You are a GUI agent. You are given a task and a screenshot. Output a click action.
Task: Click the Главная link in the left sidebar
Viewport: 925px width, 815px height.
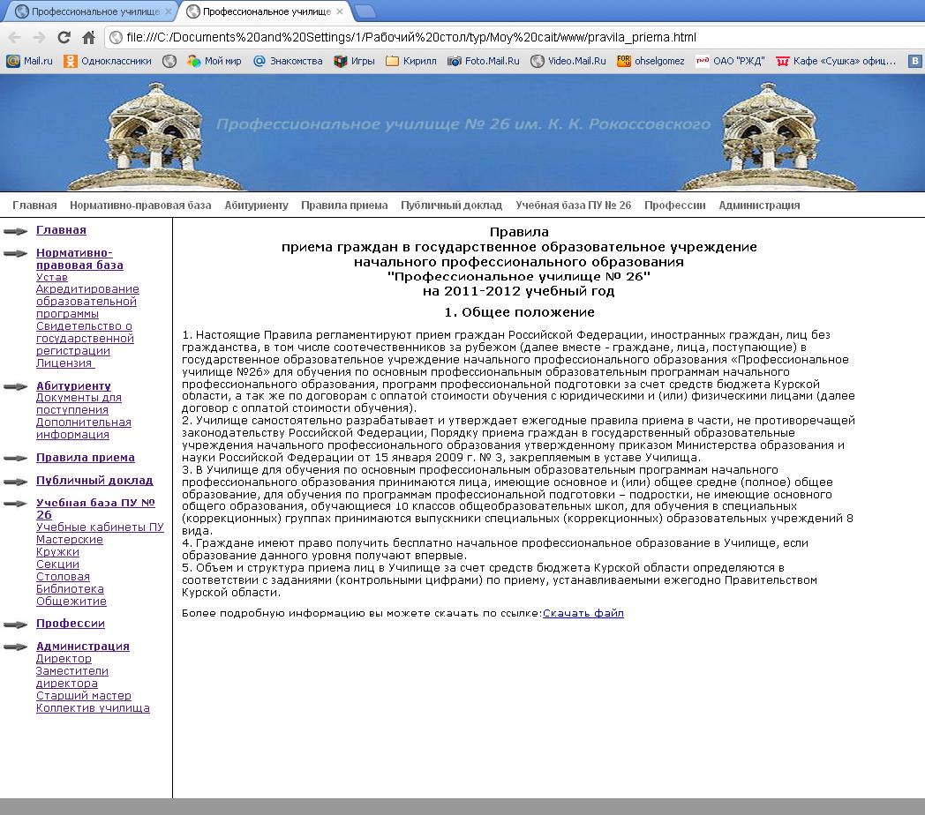[x=62, y=230]
